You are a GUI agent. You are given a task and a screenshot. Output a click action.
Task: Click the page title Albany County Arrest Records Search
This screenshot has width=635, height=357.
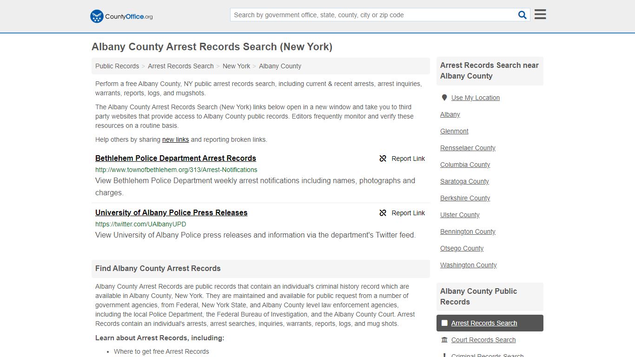click(x=212, y=47)
